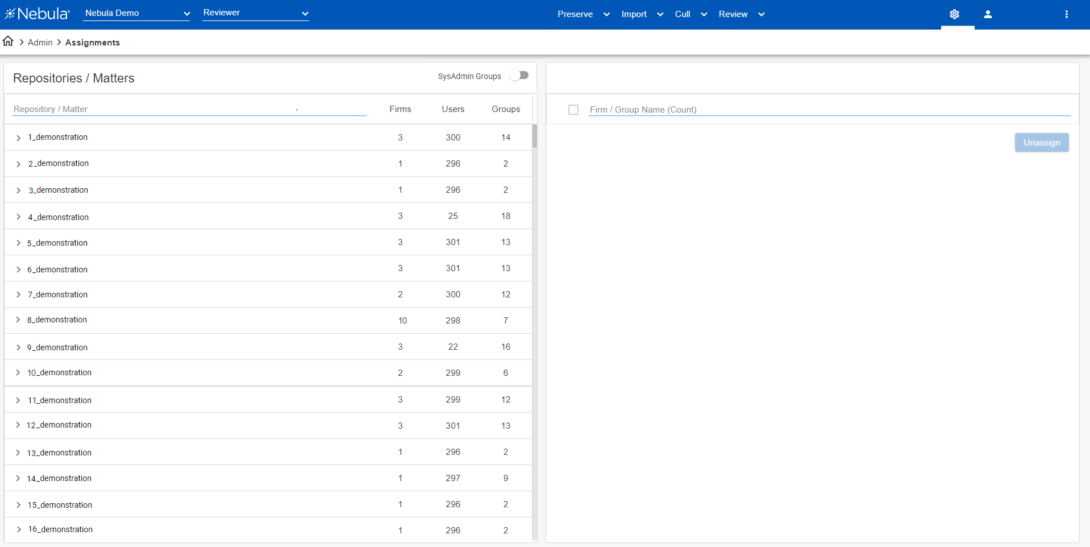Expand the 1_demonstration repository row
Viewport: 1090px width, 547px height.
18,138
